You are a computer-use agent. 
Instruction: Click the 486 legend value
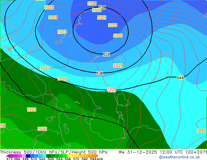click(17, 159)
